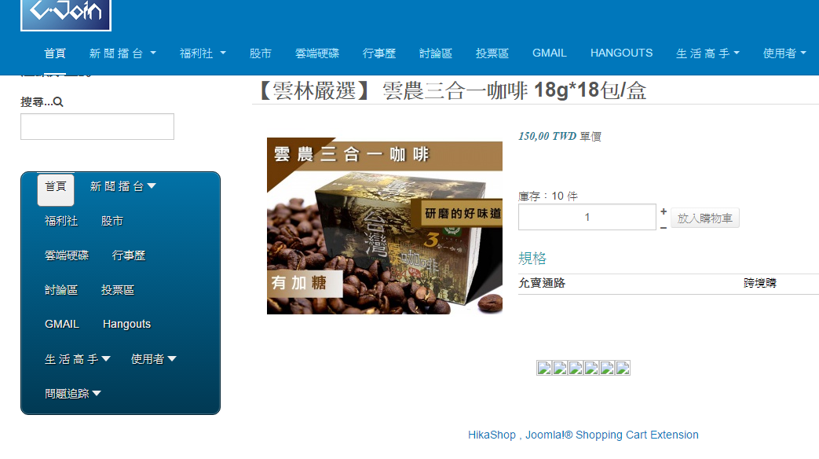Expand 生活高手 dropdown in the sidebar menu
819x459 pixels.
tap(77, 359)
